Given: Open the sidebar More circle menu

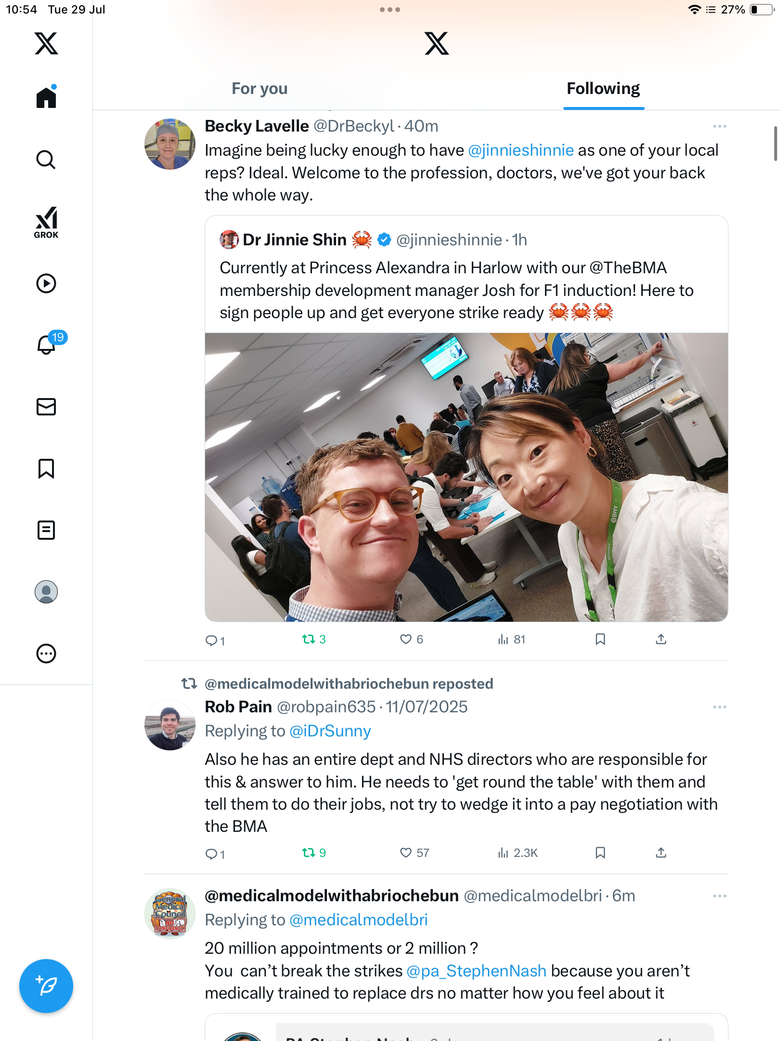Looking at the screenshot, I should [x=46, y=654].
